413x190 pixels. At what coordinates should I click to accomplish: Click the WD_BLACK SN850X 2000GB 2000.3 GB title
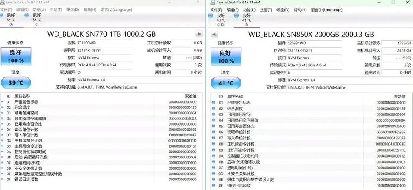pos(311,35)
